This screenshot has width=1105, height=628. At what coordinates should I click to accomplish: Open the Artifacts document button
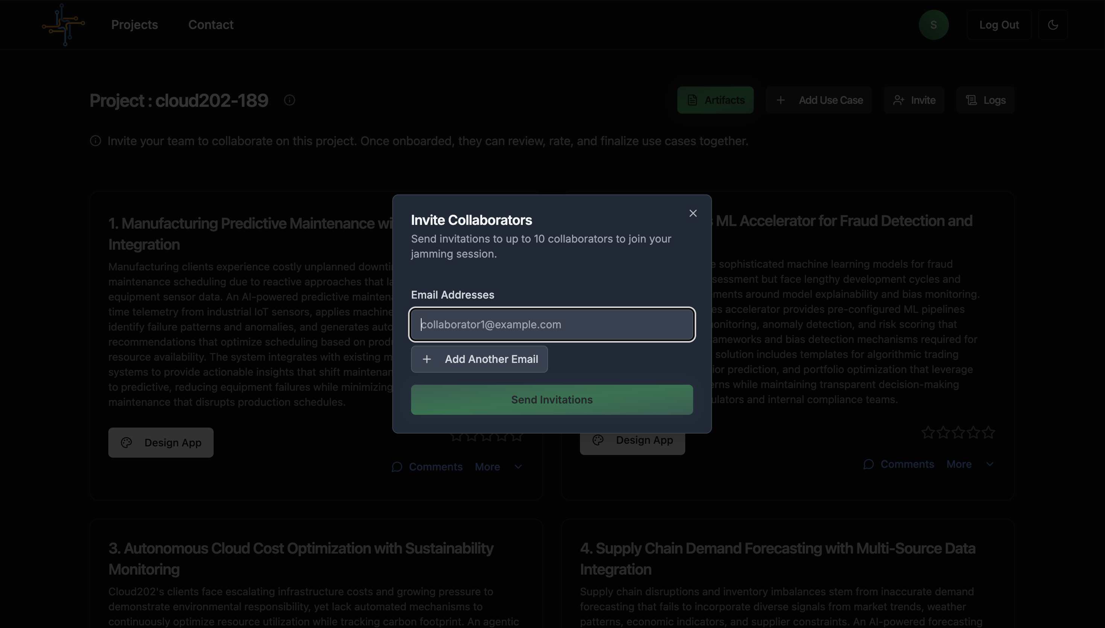715,100
